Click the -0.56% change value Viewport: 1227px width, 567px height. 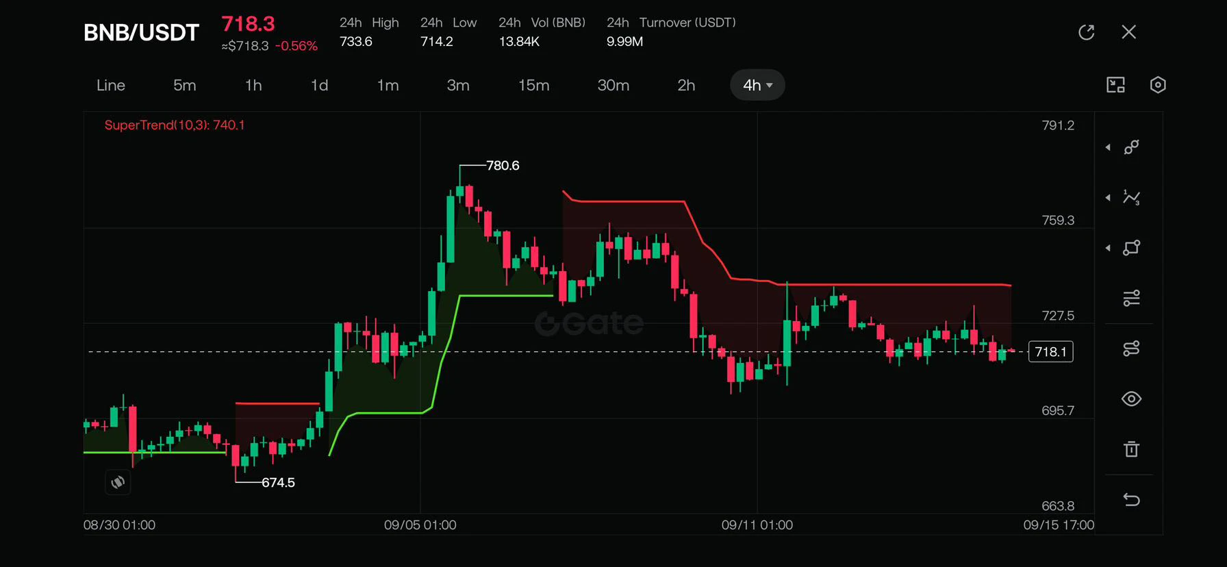click(296, 46)
